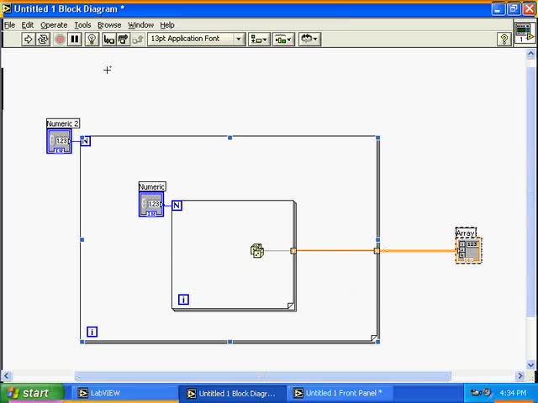The width and height of the screenshot is (538, 403).
Task: Click the Array label
Action: (466, 233)
